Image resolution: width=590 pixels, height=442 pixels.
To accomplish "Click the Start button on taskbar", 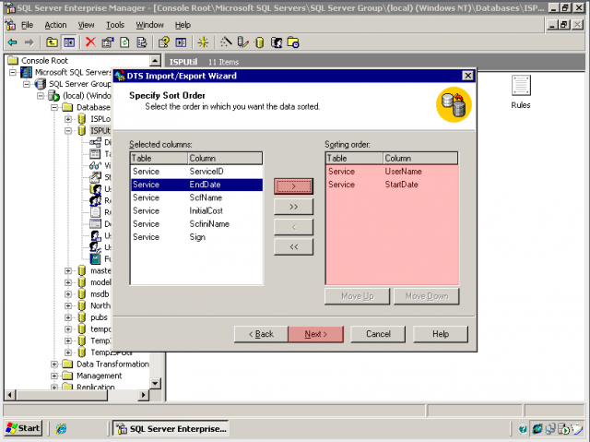I will coord(23,428).
